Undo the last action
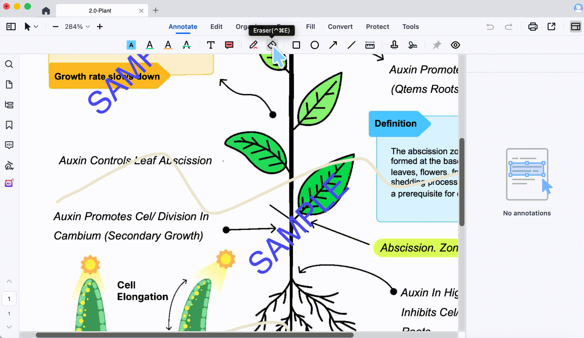The image size is (584, 338). point(490,27)
